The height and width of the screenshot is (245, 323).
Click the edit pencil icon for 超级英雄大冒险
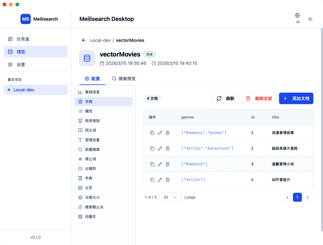[160, 148]
